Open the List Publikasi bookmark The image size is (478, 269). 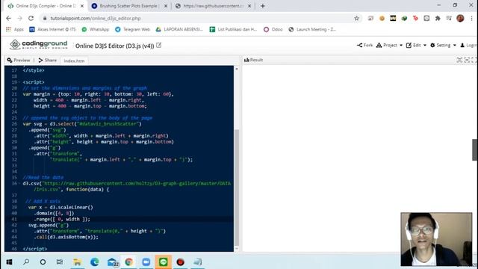pos(233,29)
